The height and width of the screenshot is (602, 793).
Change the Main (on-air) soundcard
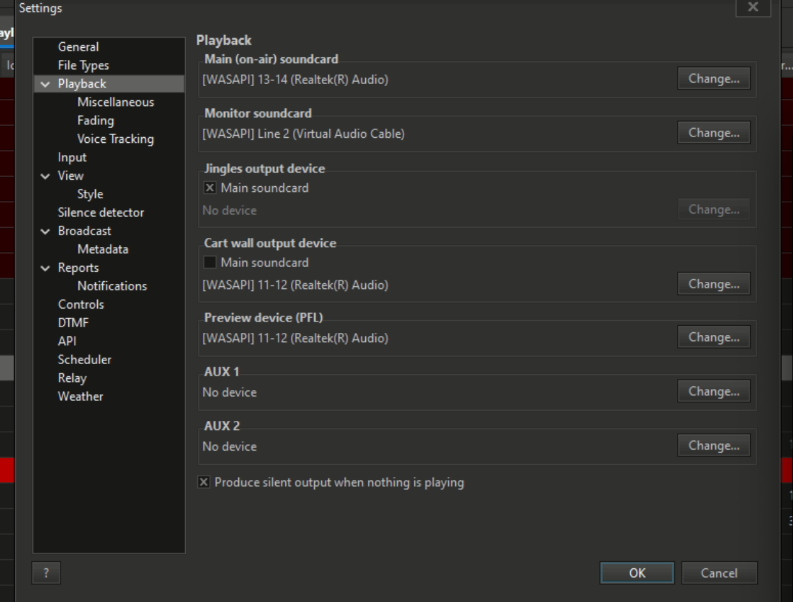tap(714, 79)
